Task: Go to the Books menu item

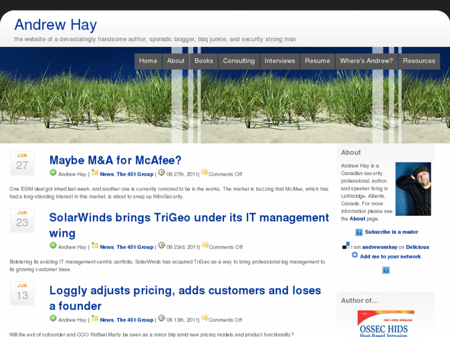Action: (204, 61)
